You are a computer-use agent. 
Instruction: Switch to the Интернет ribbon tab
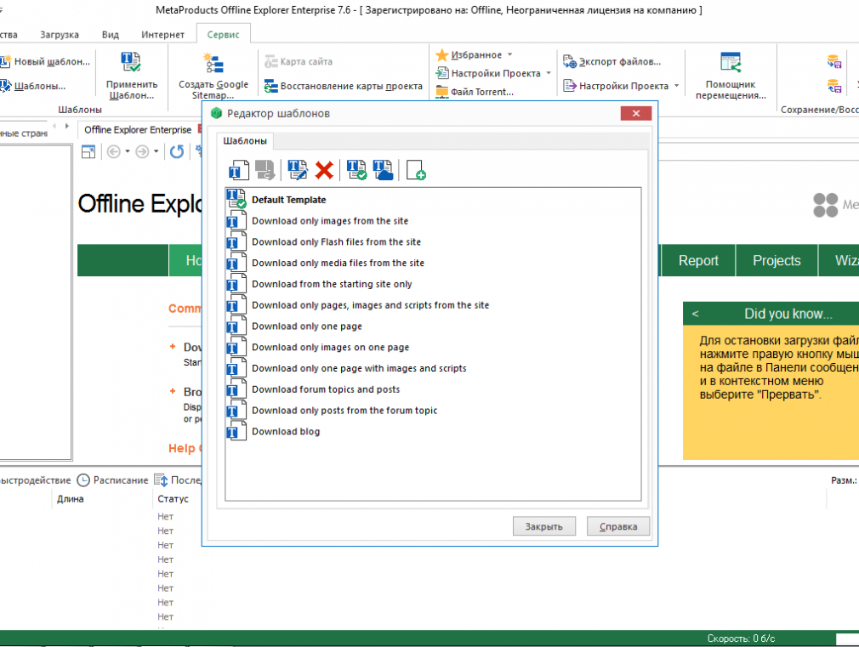point(162,35)
